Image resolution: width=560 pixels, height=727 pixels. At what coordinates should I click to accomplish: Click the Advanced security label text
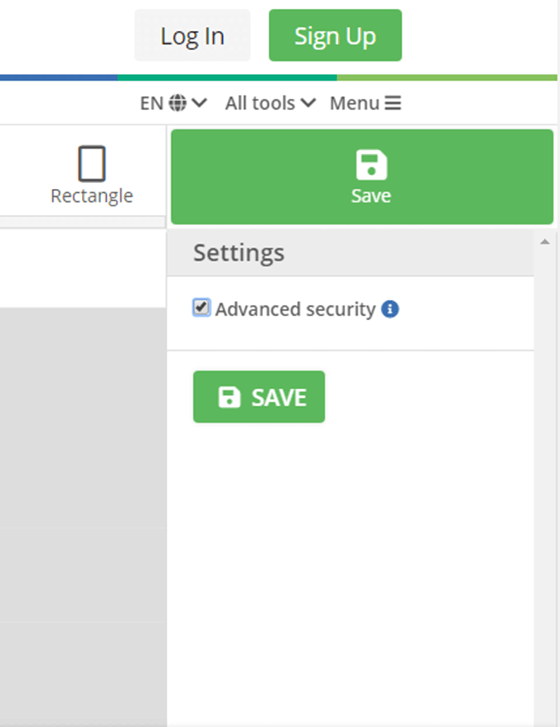[295, 309]
